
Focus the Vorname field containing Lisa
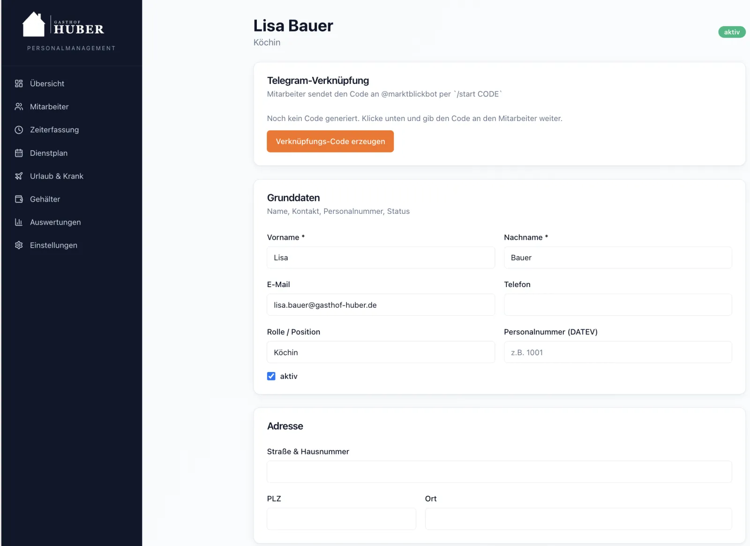coord(381,258)
